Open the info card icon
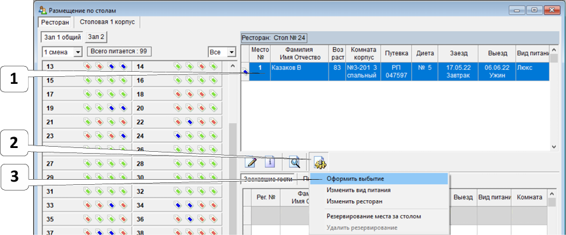 pyautogui.click(x=270, y=163)
